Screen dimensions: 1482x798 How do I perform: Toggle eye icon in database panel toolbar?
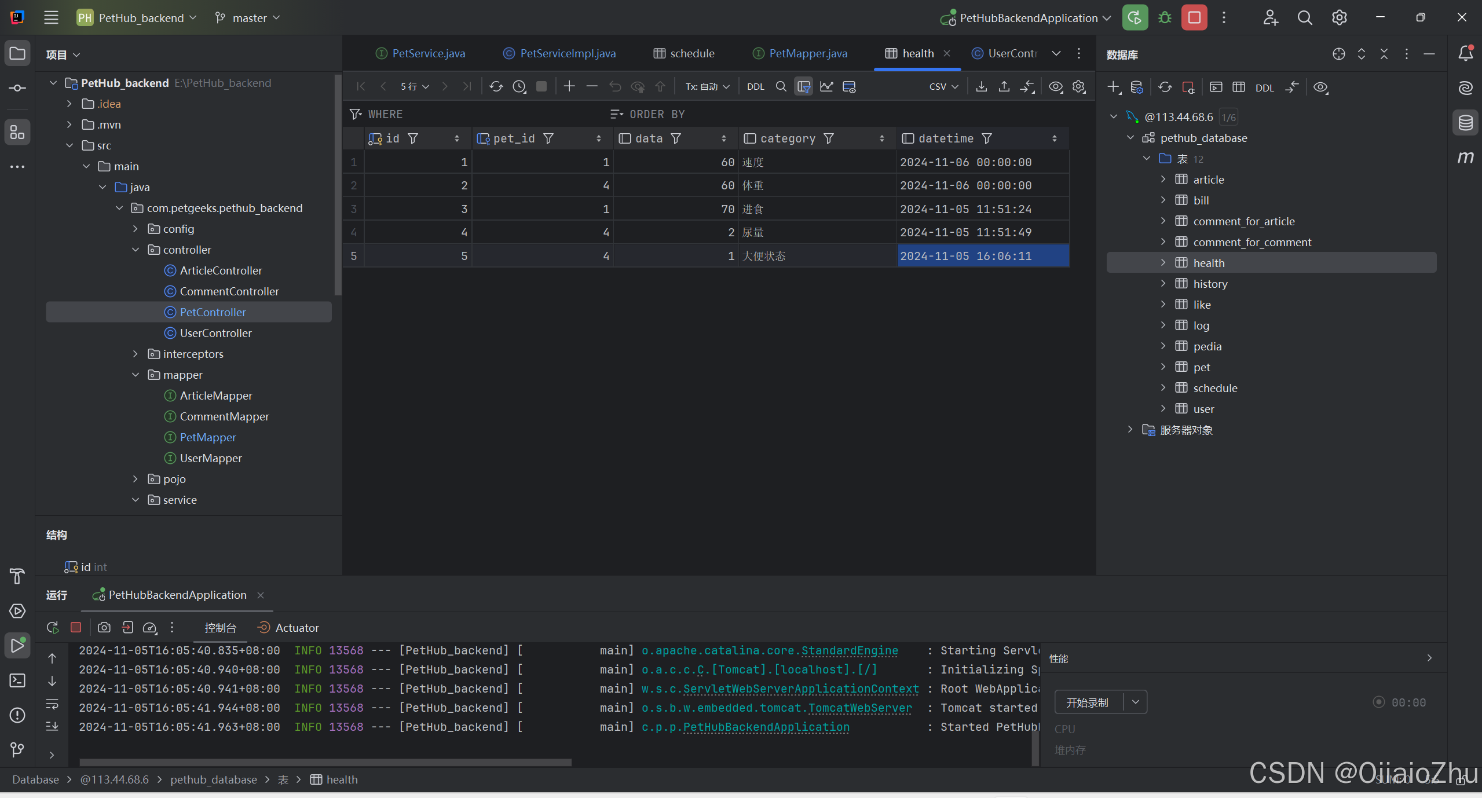click(1320, 87)
